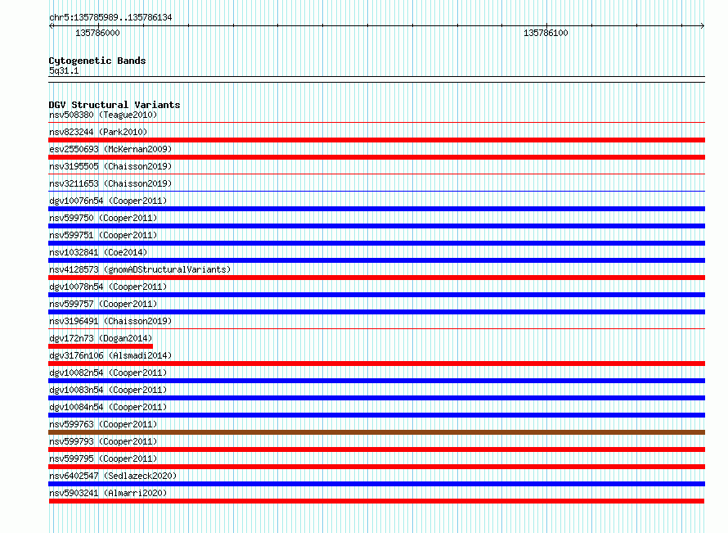Image resolution: width=728 pixels, height=533 pixels.
Task: Select nsv599751 (Cooper2011) label
Action: [103, 235]
